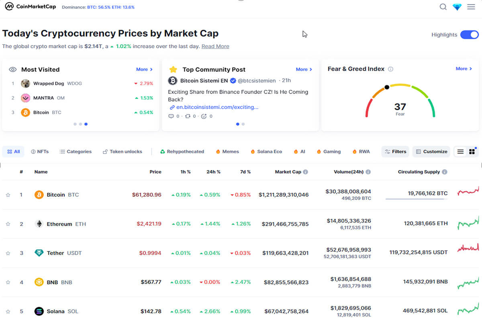Select the Memes tab
This screenshot has width=482, height=324.
tap(227, 152)
